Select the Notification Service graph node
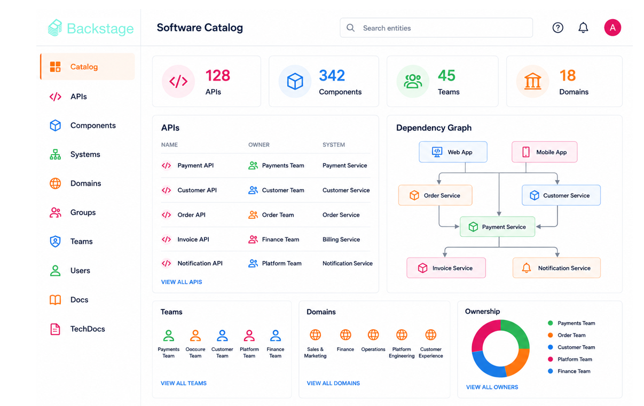The height and width of the screenshot is (406, 644). [557, 268]
